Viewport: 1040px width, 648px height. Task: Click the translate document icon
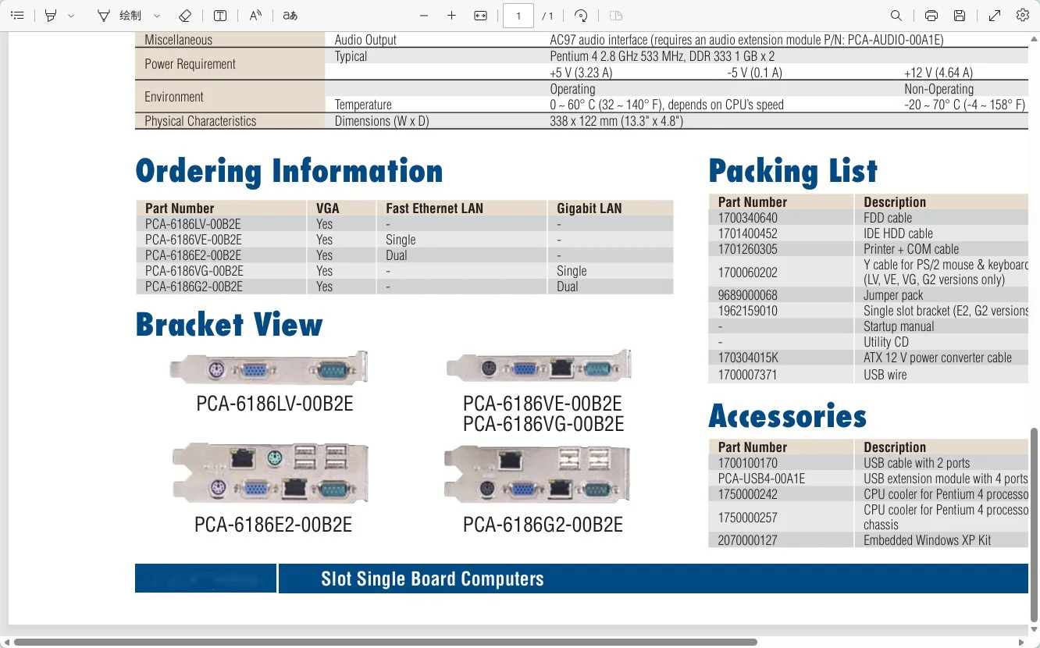tap(290, 16)
